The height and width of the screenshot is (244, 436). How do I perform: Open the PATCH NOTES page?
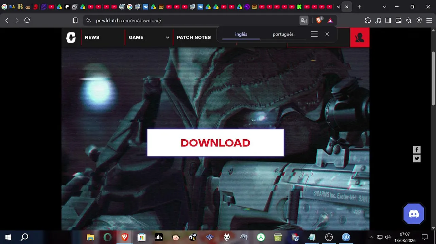click(194, 37)
